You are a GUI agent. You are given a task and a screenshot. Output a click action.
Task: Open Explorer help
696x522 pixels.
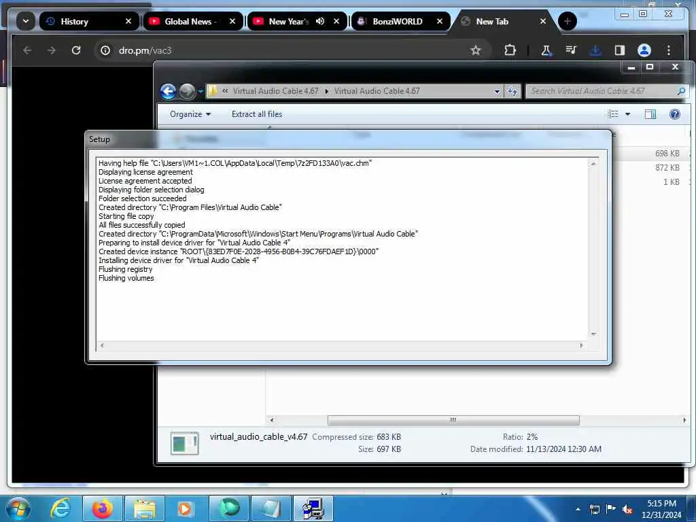pos(675,114)
